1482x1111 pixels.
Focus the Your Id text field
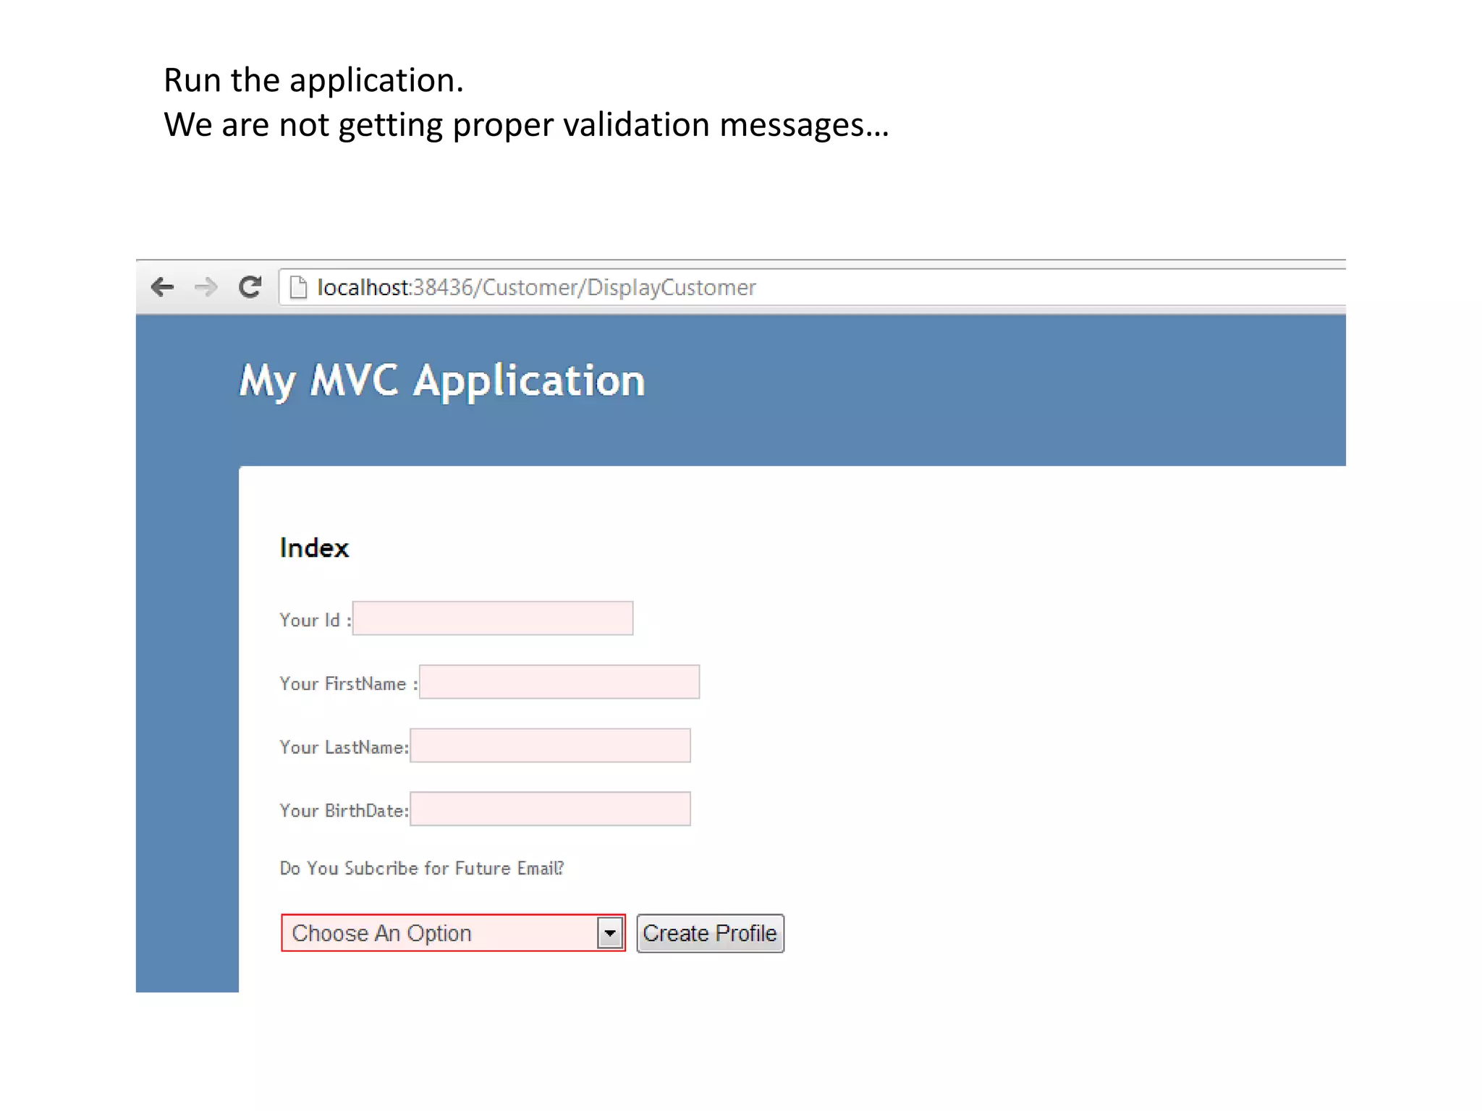pos(492,618)
